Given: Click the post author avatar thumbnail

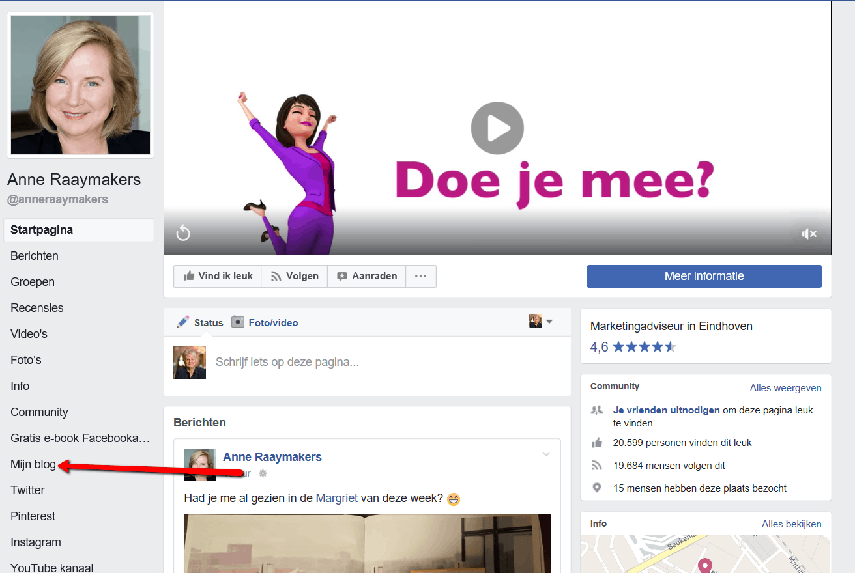Looking at the screenshot, I should coord(200,464).
